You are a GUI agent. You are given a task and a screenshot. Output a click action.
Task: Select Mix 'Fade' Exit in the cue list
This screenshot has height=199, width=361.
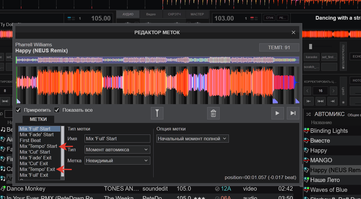pyautogui.click(x=39, y=158)
